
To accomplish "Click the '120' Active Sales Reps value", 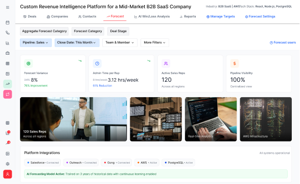I will (167, 80).
